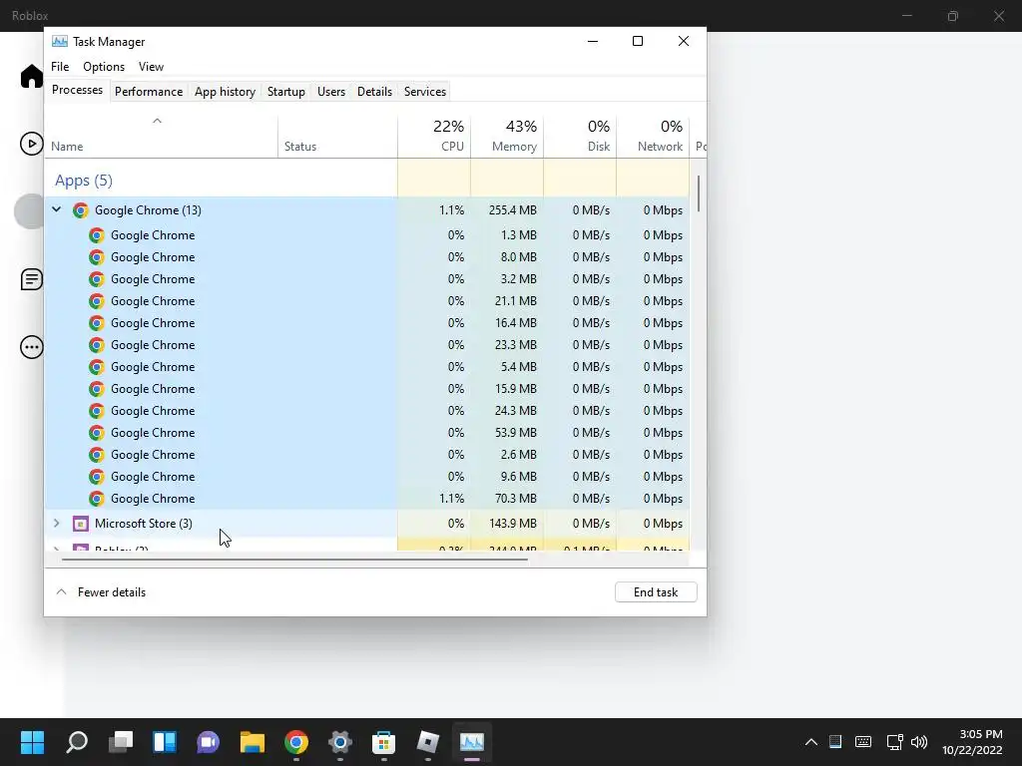Image resolution: width=1022 pixels, height=766 pixels.
Task: Select Chrome process using 1.3 MB
Action: [x=367, y=235]
